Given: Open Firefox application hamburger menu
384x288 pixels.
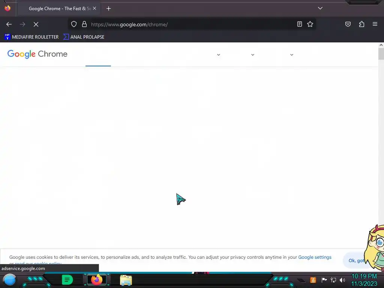Looking at the screenshot, I should pyautogui.click(x=375, y=24).
